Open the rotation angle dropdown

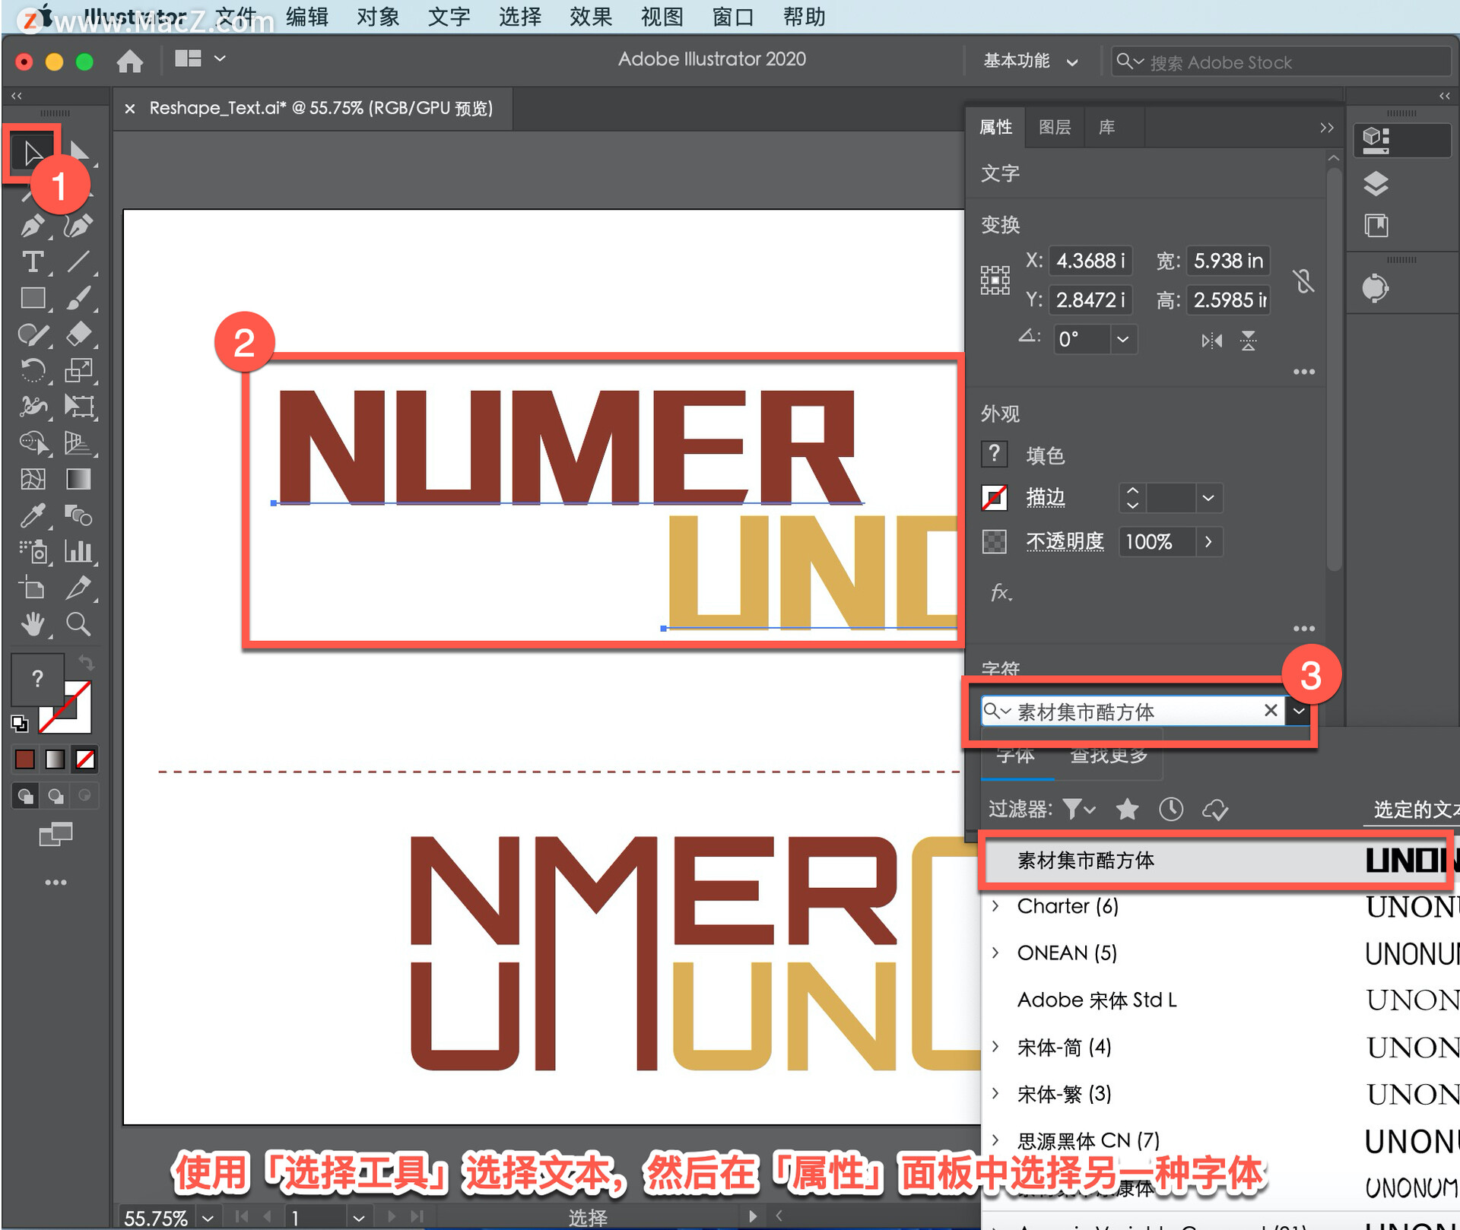pyautogui.click(x=1122, y=339)
